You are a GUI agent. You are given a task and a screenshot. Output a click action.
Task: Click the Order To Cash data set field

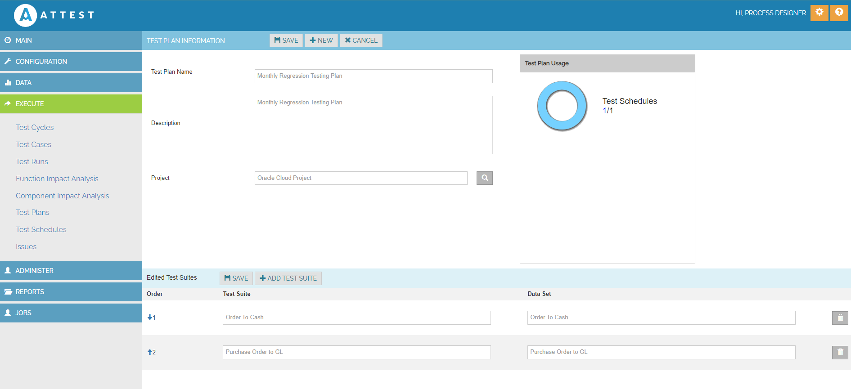pos(662,318)
